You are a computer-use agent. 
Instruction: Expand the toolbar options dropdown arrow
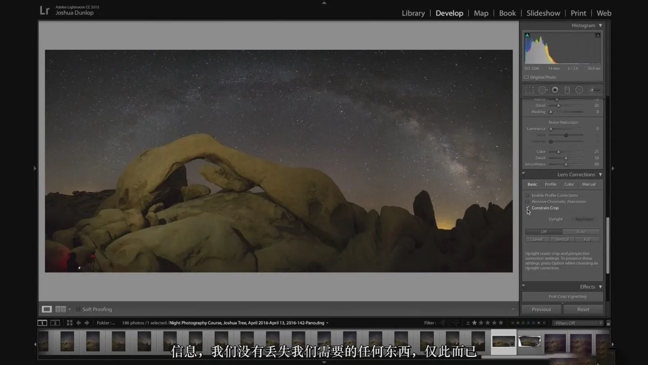point(513,309)
